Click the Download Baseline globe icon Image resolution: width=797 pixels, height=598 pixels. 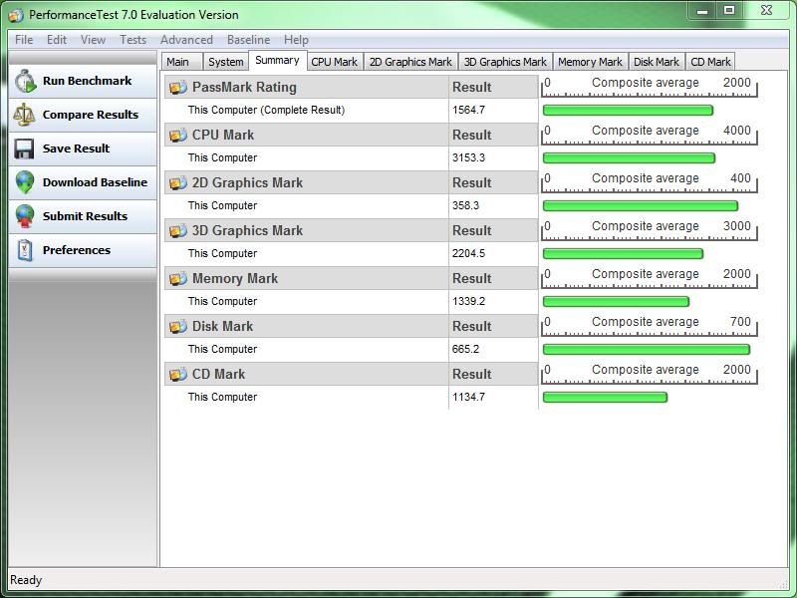coord(25,182)
